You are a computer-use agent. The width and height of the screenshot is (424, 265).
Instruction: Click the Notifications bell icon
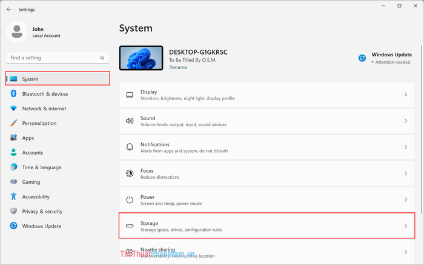click(130, 147)
